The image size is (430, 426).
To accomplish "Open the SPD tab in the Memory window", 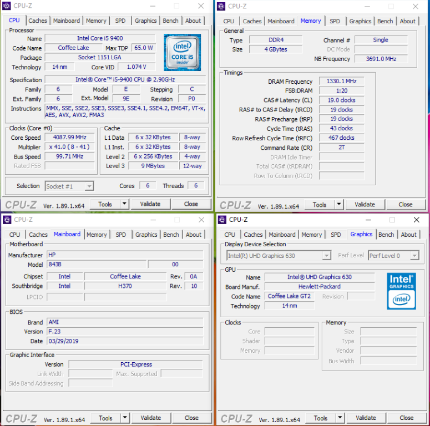I will (335, 22).
